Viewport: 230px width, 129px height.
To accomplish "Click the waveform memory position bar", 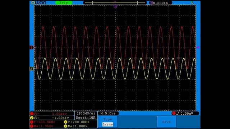I will pos(115,3).
